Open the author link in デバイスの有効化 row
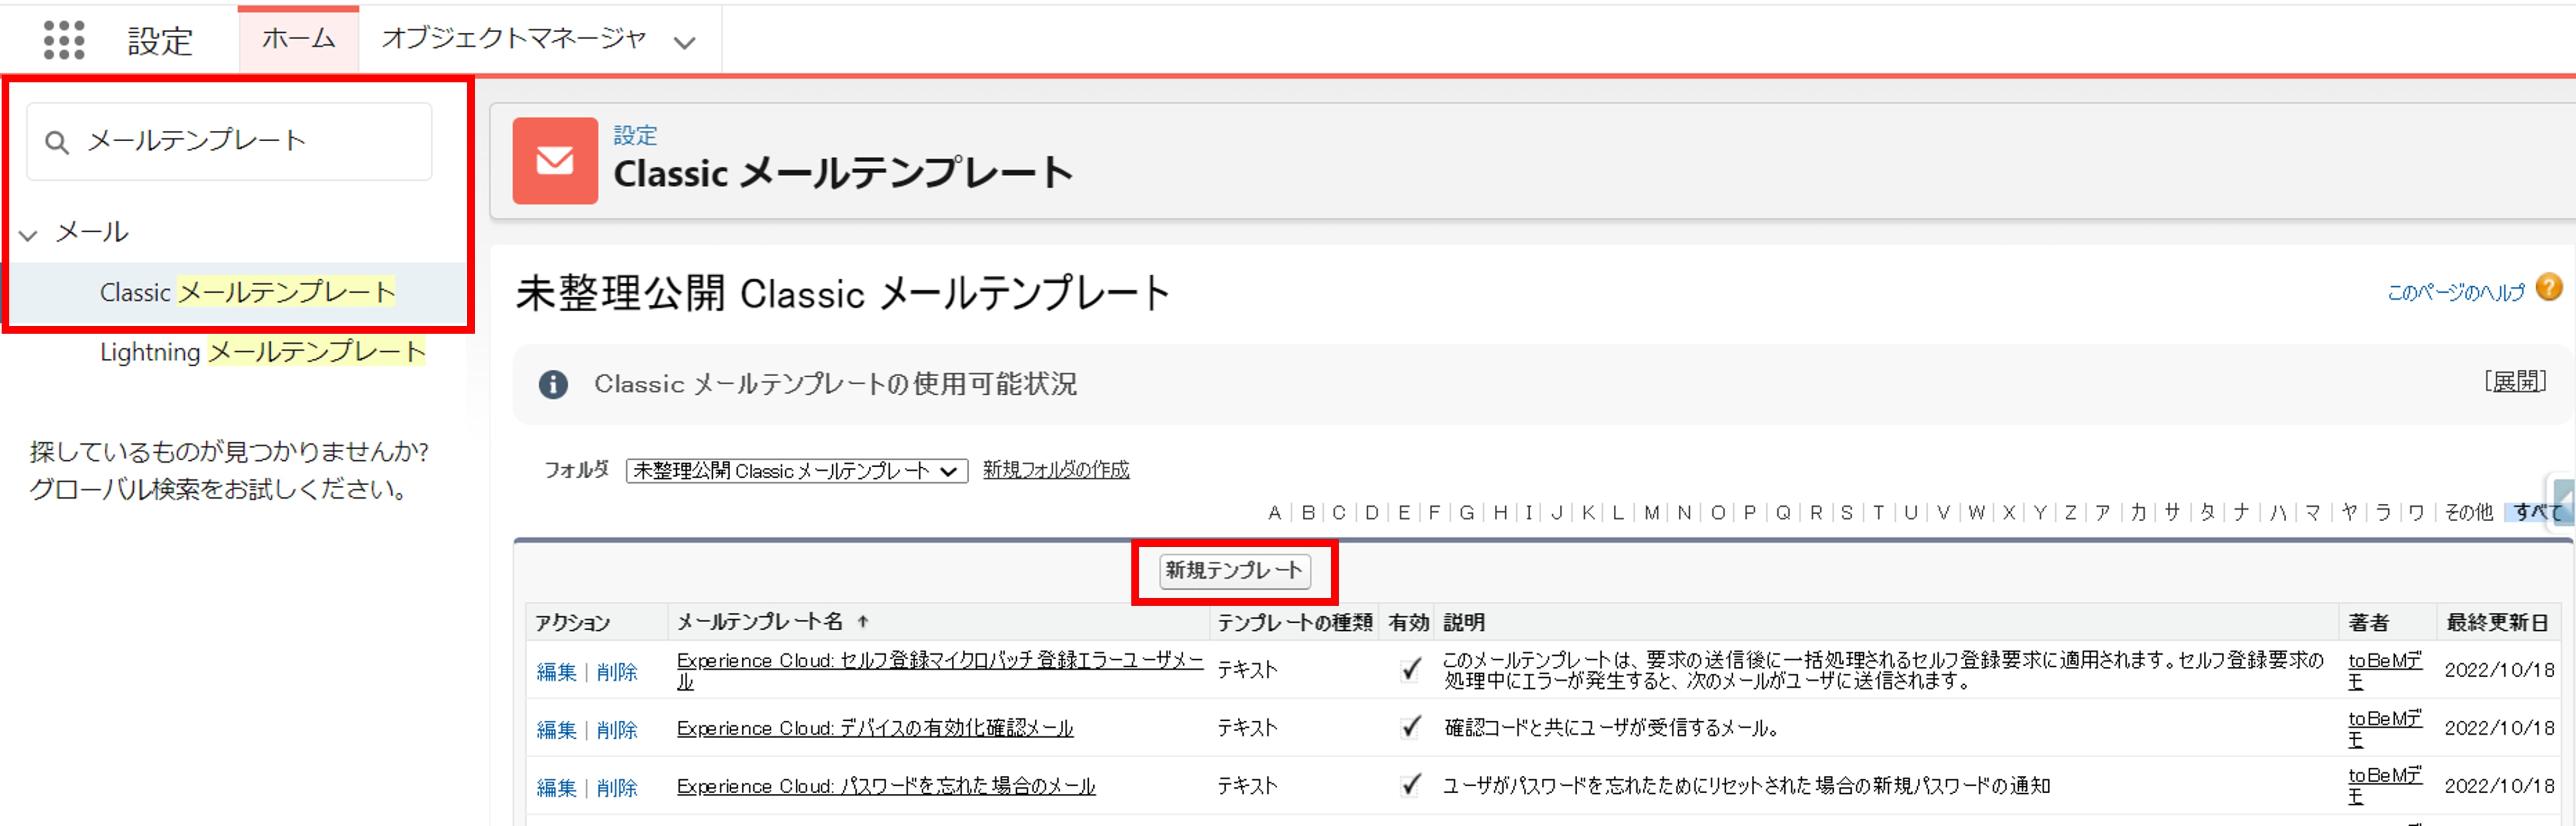This screenshot has width=2576, height=826. (2385, 728)
